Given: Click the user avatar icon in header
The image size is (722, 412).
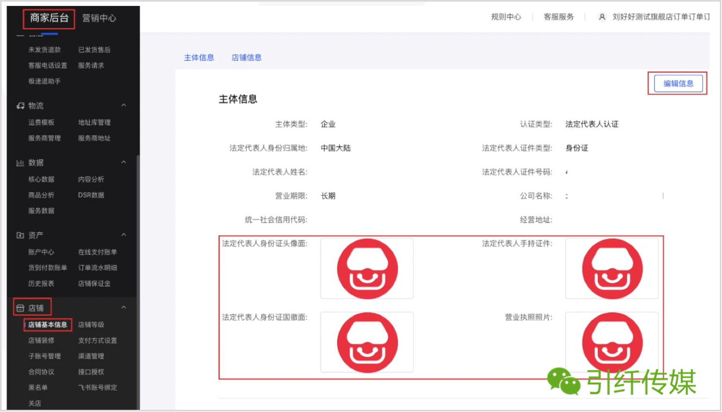Looking at the screenshot, I should pyautogui.click(x=601, y=17).
